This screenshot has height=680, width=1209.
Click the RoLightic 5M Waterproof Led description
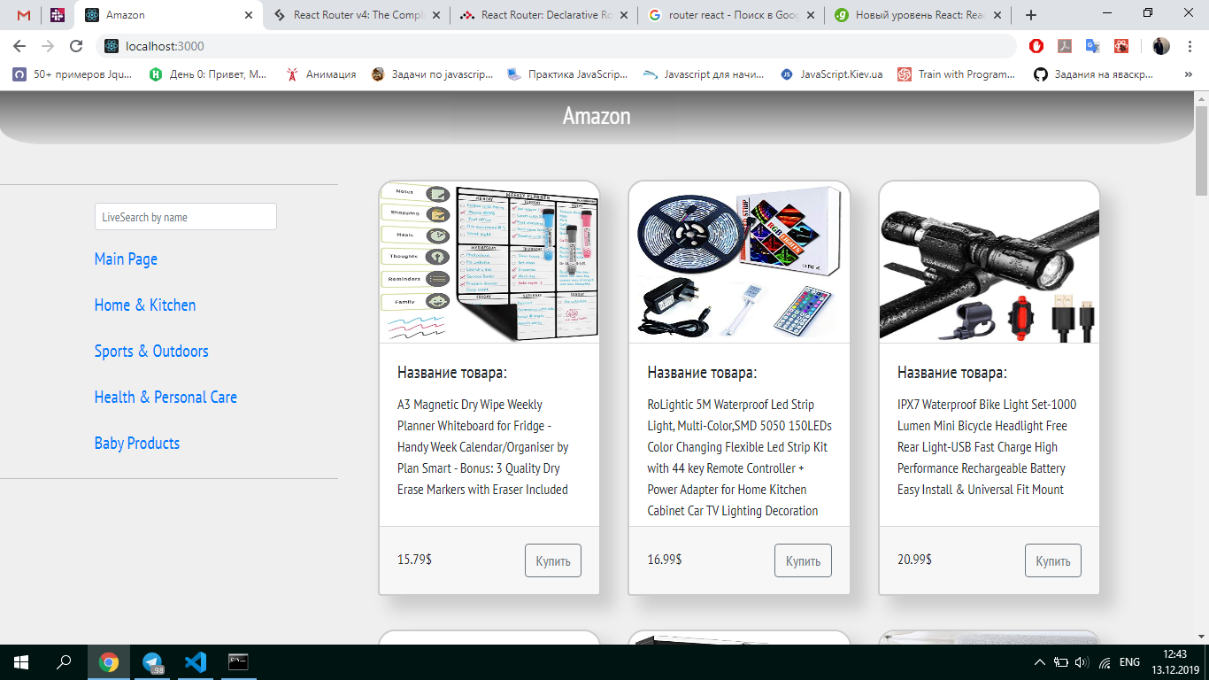[740, 458]
